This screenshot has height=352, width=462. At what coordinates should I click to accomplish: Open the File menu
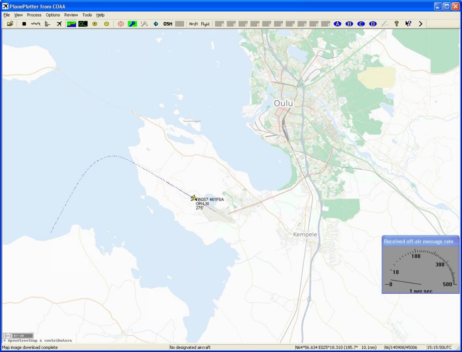6,15
